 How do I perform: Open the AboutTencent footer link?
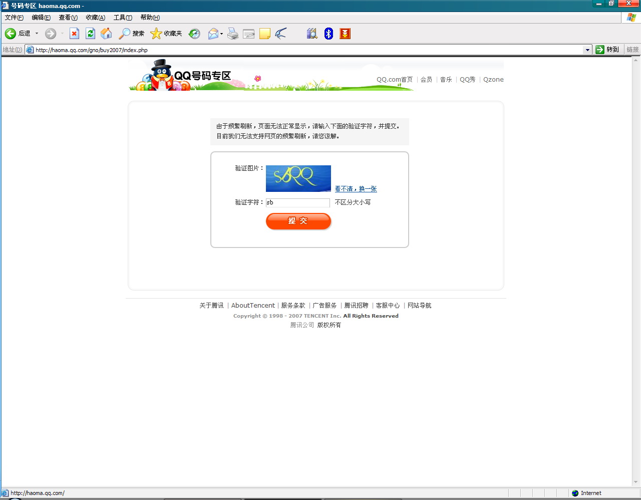[x=253, y=306]
